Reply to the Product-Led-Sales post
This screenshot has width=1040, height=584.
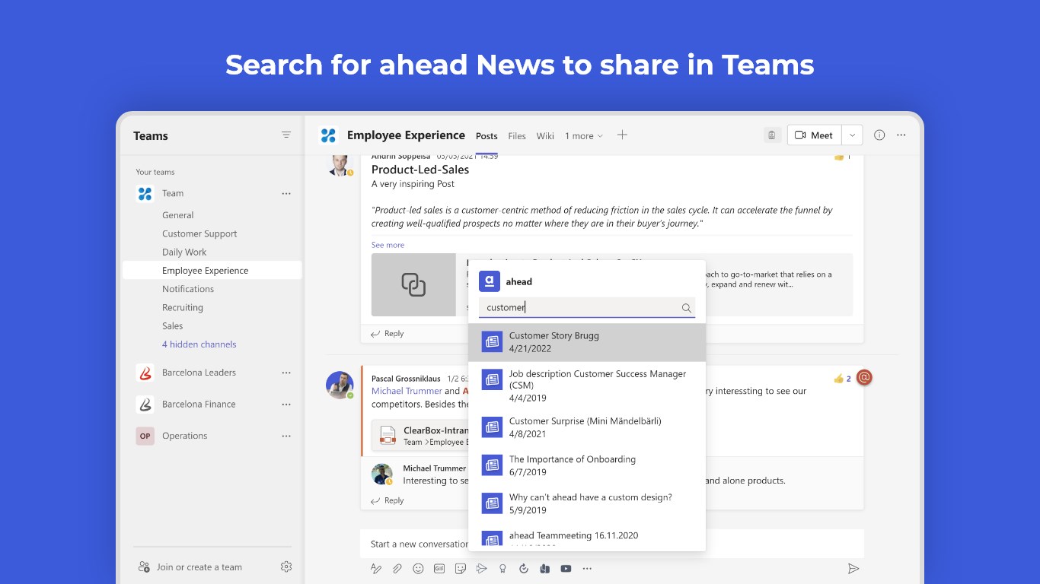(388, 334)
